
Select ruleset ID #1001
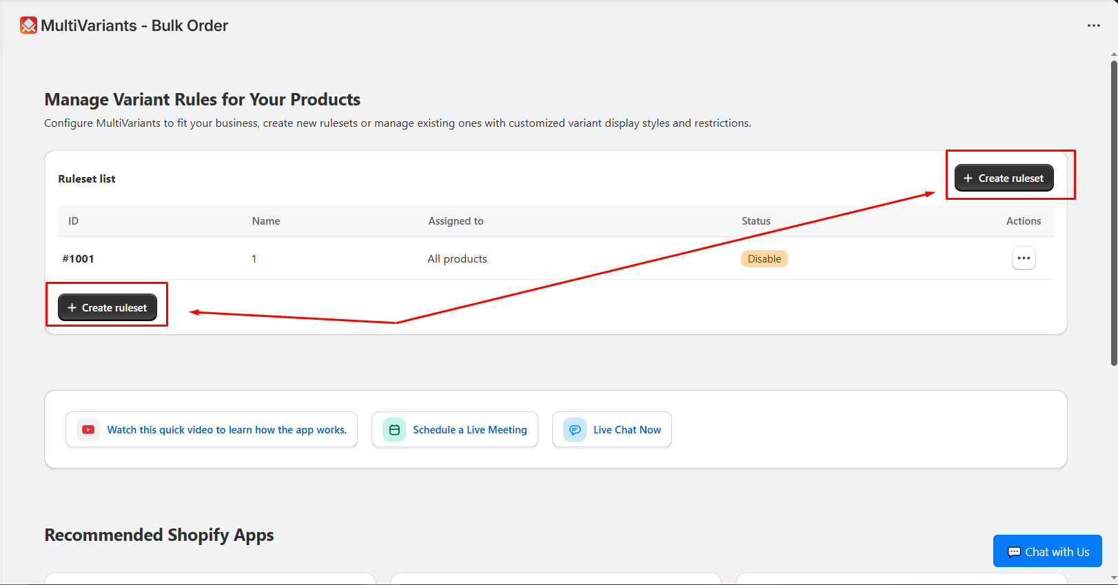click(78, 258)
